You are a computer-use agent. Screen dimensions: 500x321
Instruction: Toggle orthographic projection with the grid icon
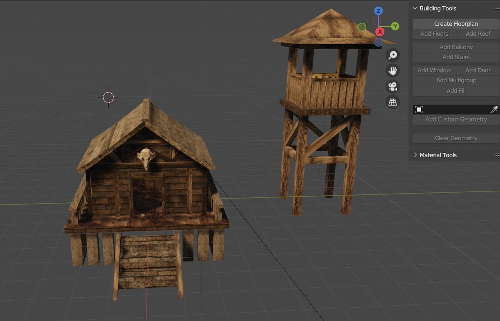coord(392,102)
